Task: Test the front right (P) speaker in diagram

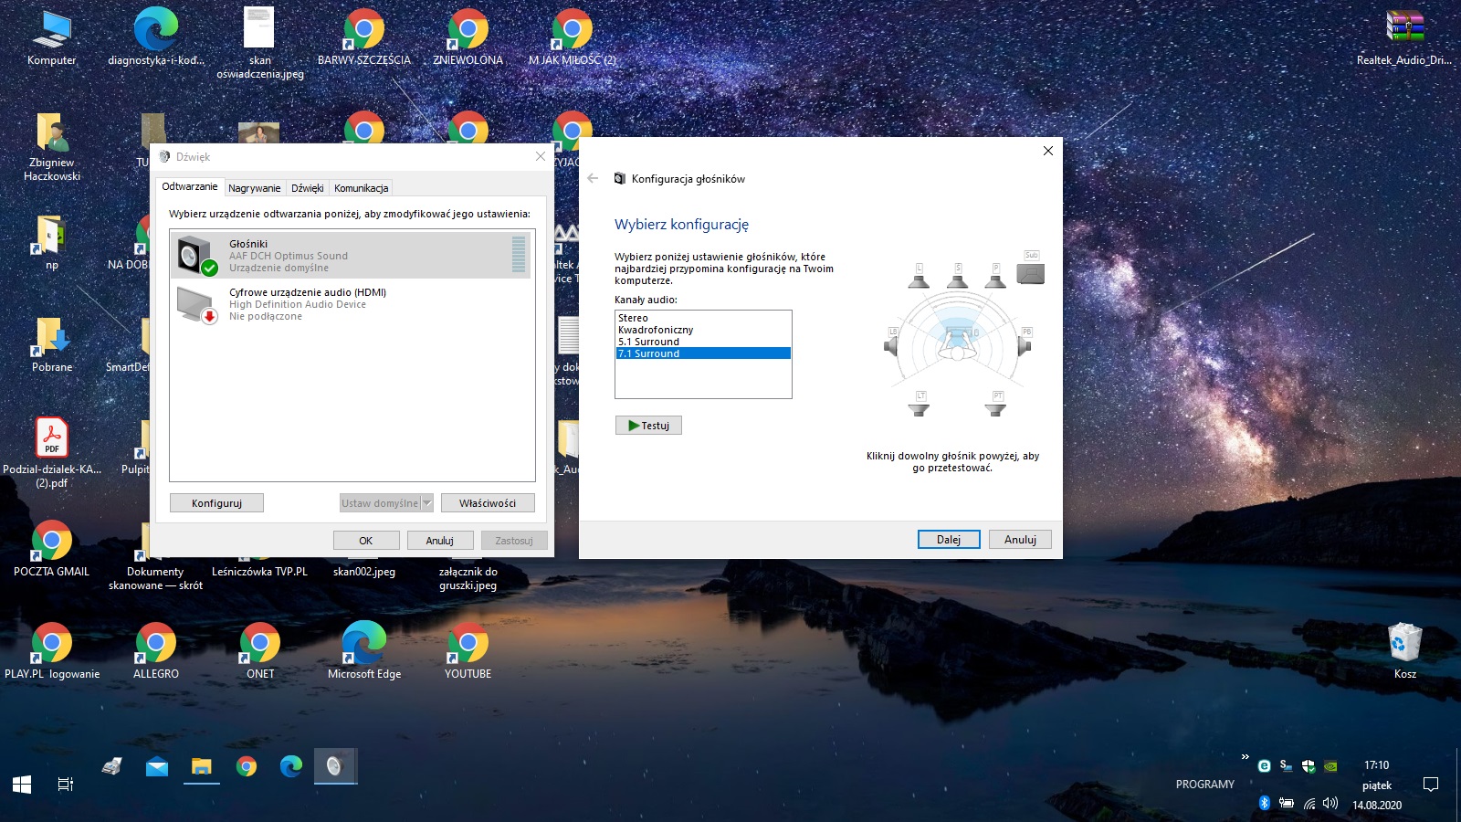Action: point(995,278)
